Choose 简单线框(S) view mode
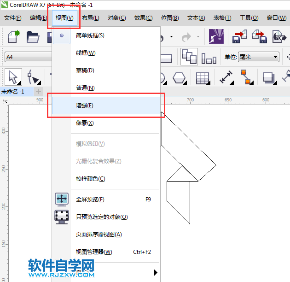Viewport: 290px width, 282px height. point(106,35)
